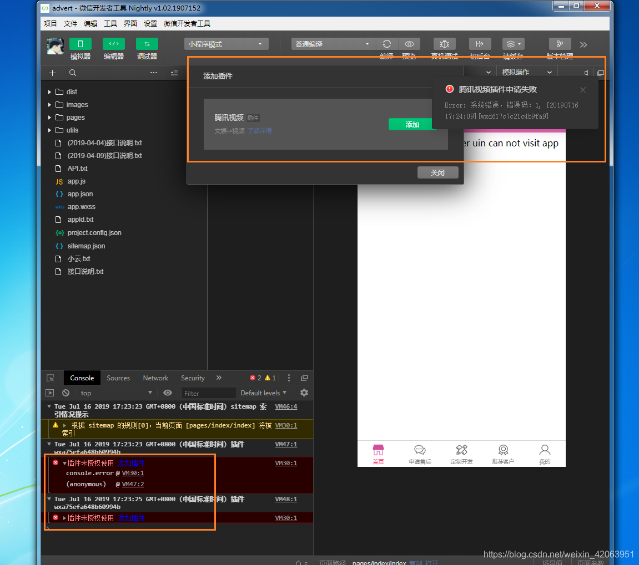The height and width of the screenshot is (565, 639).
Task: Open the 项目 menu
Action: (51, 24)
